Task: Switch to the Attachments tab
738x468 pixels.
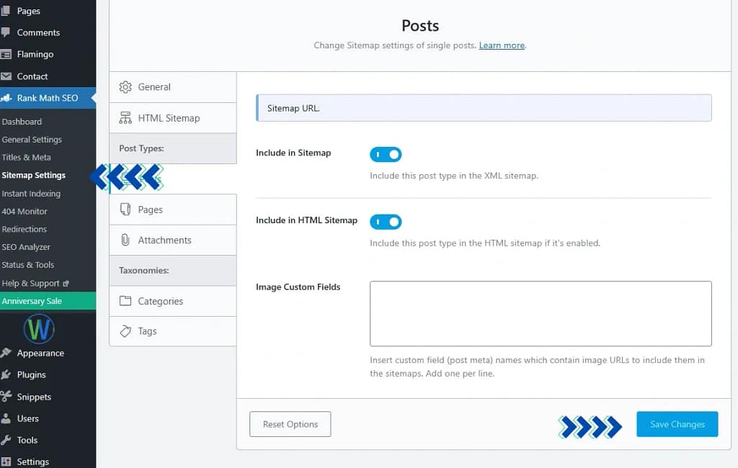Action: click(x=164, y=240)
